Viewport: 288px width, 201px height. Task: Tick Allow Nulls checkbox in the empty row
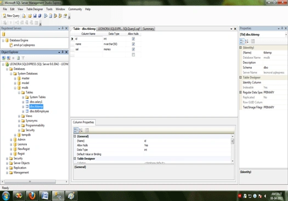point(133,54)
